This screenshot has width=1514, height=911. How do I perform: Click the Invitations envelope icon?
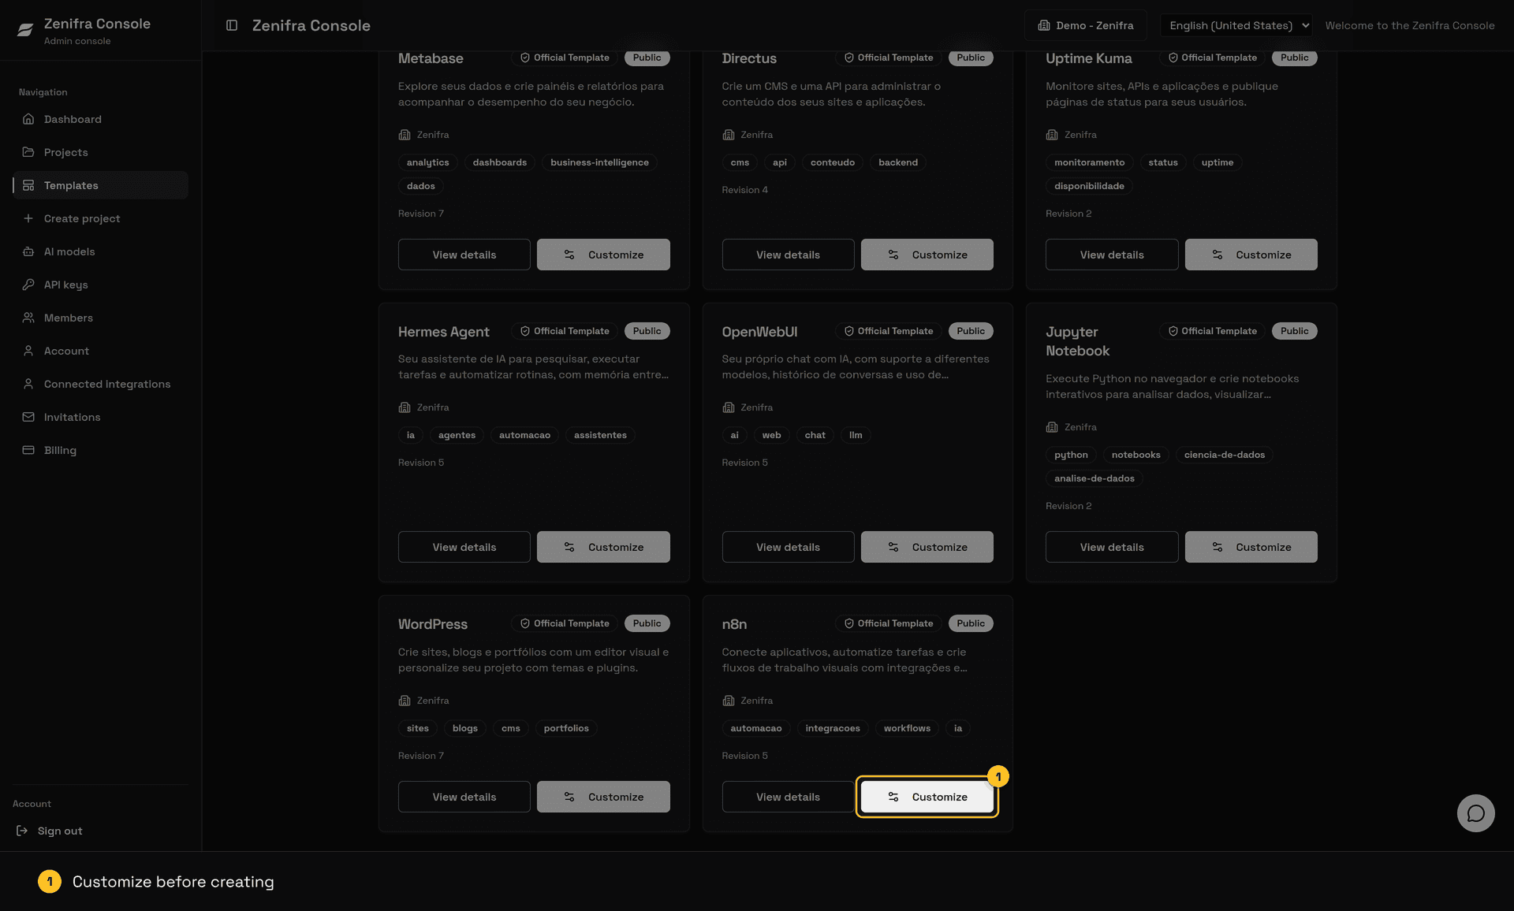pyautogui.click(x=28, y=417)
